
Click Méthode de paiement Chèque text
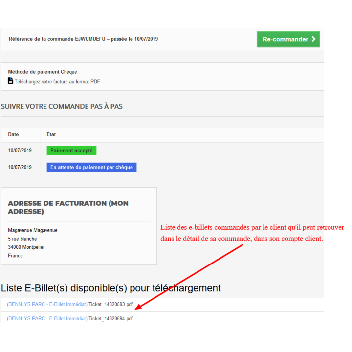(43, 72)
